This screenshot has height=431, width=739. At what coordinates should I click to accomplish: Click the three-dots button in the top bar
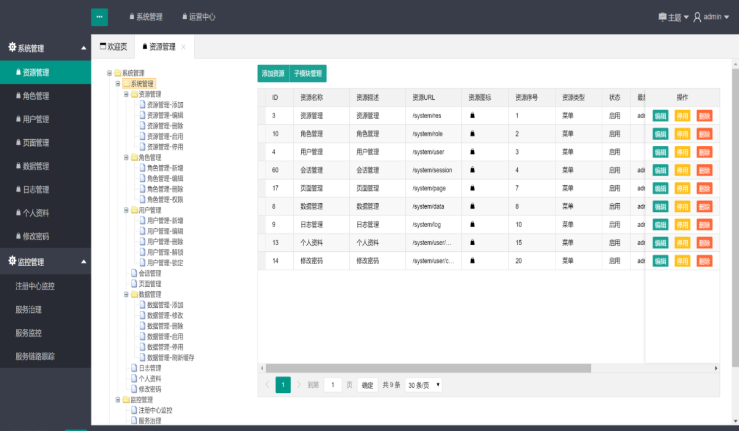[x=99, y=17]
